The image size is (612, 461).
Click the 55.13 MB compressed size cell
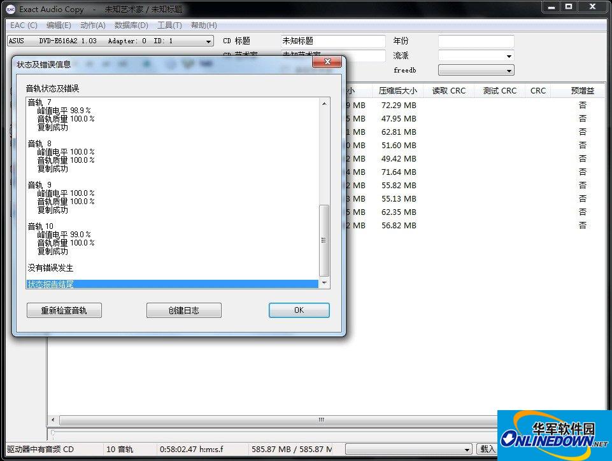(x=399, y=199)
